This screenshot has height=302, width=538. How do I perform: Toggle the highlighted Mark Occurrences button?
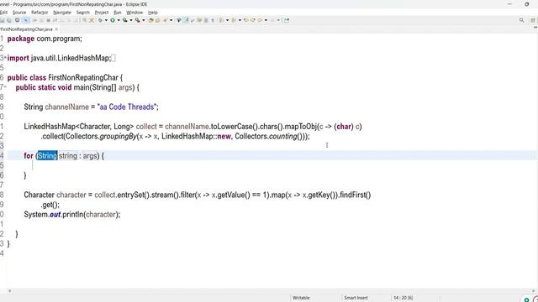point(187,20)
